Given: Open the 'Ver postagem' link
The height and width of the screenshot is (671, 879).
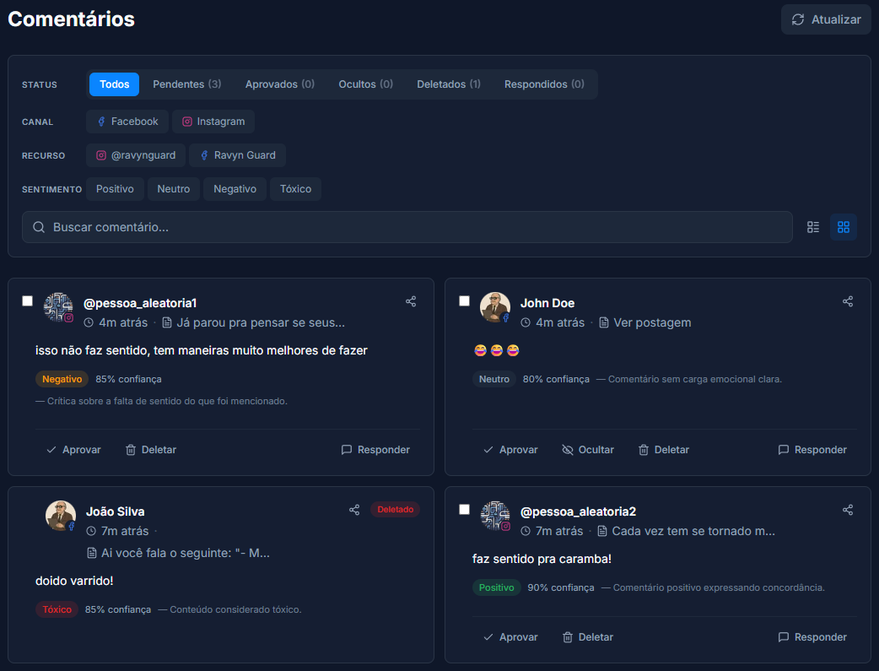Looking at the screenshot, I should click(x=651, y=322).
